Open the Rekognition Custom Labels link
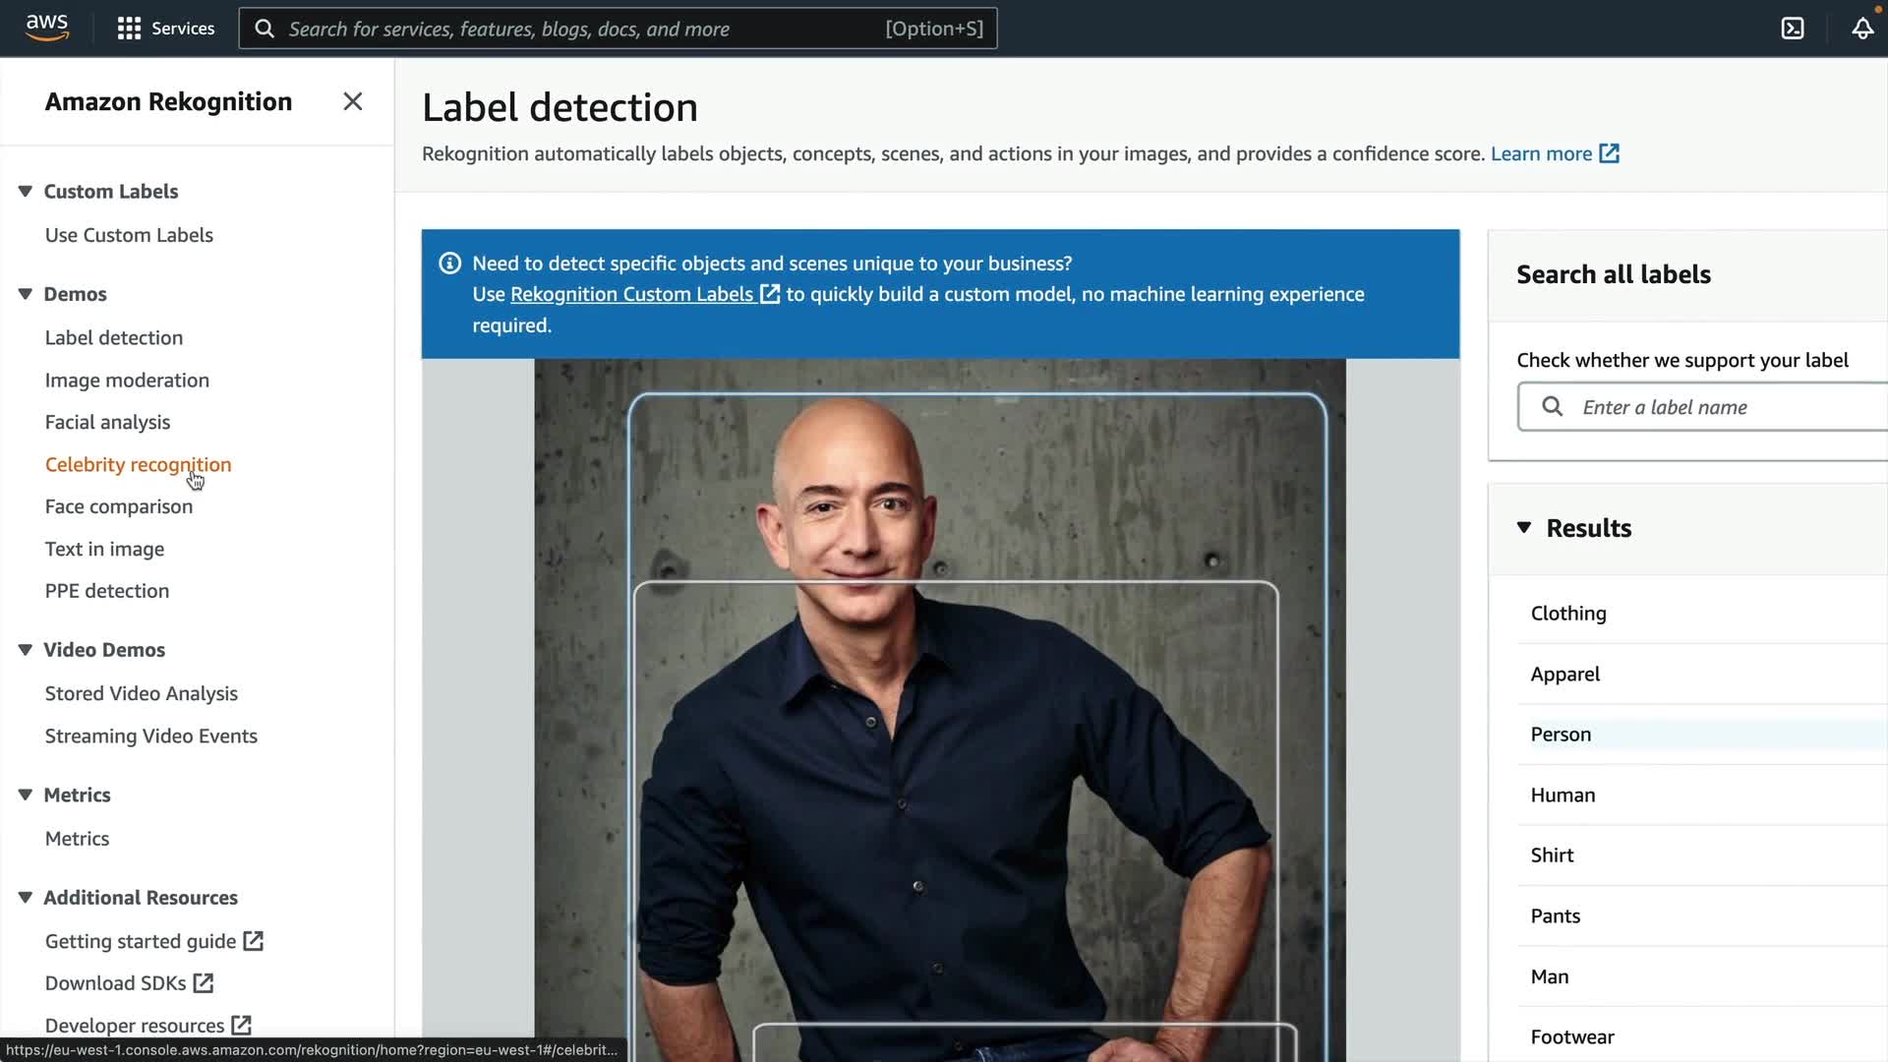The image size is (1888, 1062). tap(631, 294)
